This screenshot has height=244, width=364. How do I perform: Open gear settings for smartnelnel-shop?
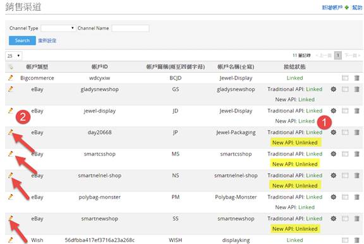click(x=334, y=175)
